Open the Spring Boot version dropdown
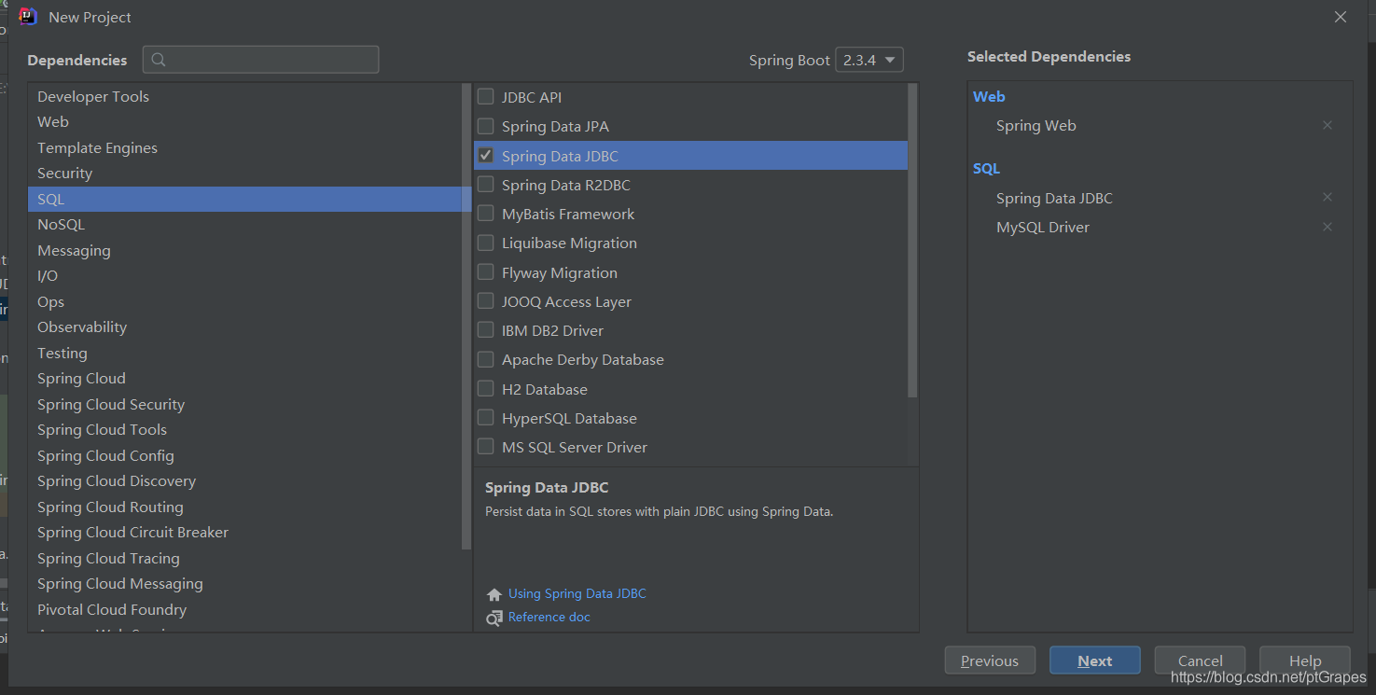The image size is (1376, 695). pyautogui.click(x=869, y=60)
